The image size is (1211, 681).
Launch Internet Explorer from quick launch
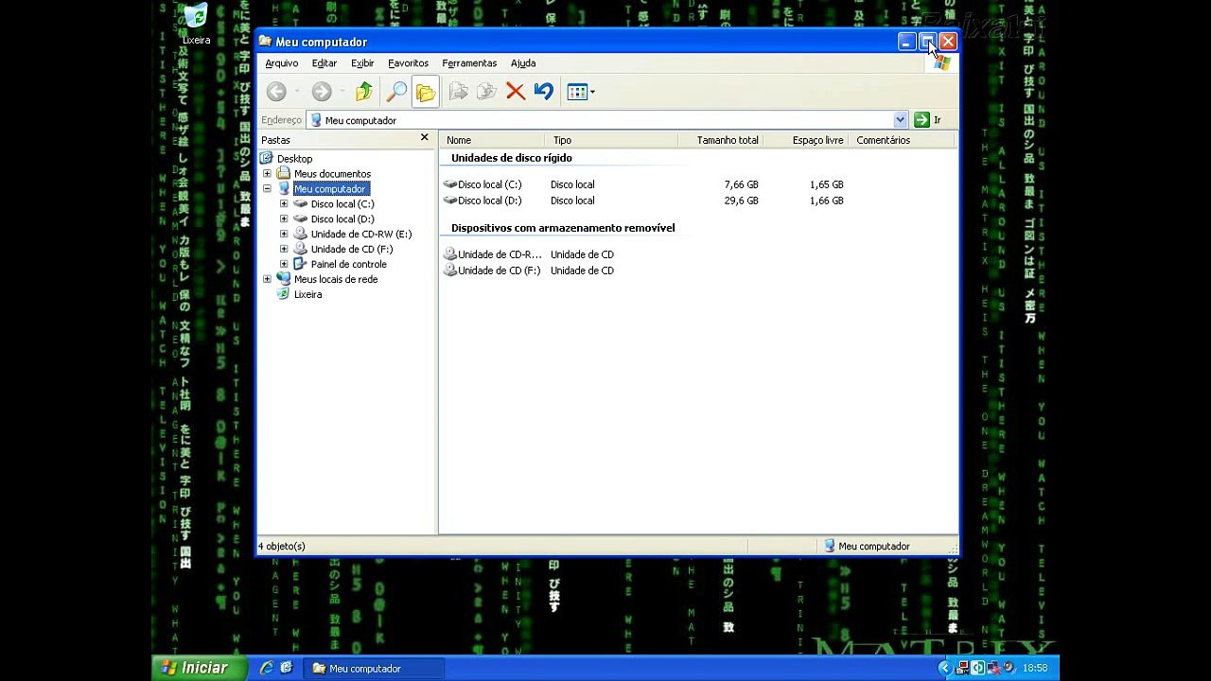point(266,669)
